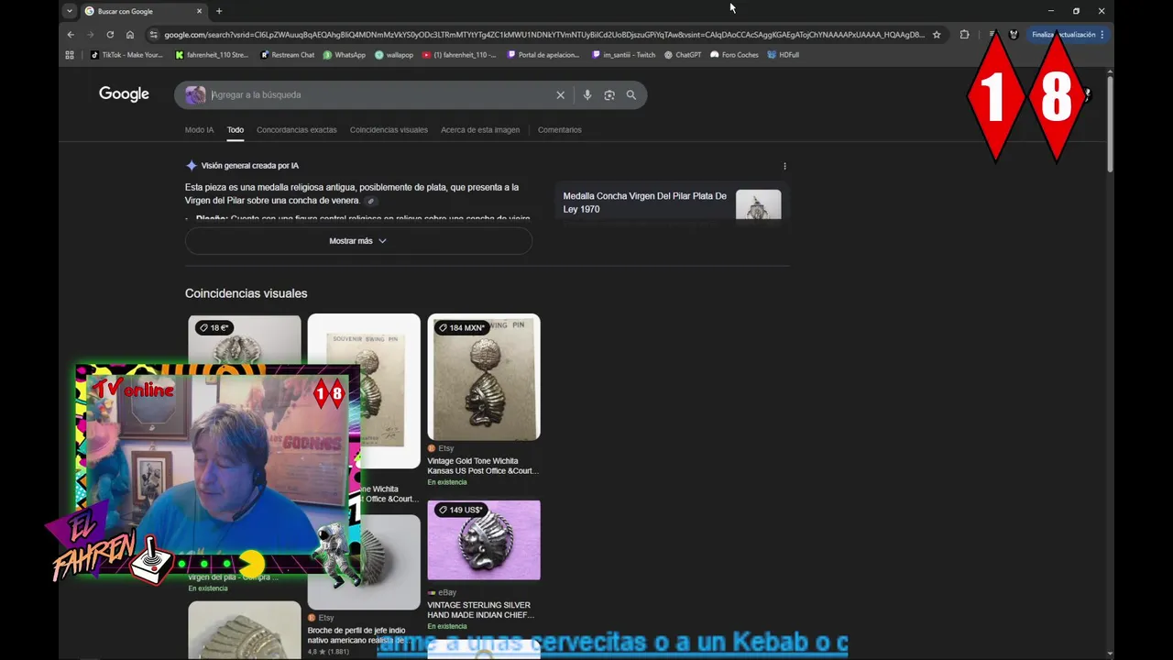Open TikTok - Make Your... bookmark
Screen dimensions: 1173x660
click(x=126, y=55)
